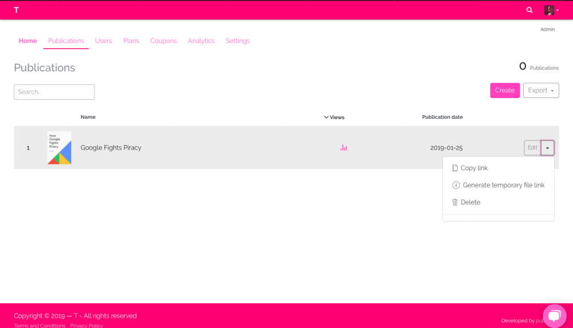
Task: Open the chat support bubble
Action: coord(554,316)
